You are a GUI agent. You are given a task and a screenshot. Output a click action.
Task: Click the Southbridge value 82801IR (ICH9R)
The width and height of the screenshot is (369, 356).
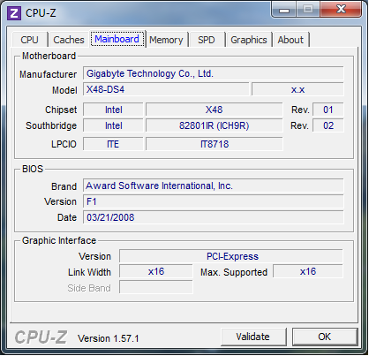[215, 125]
